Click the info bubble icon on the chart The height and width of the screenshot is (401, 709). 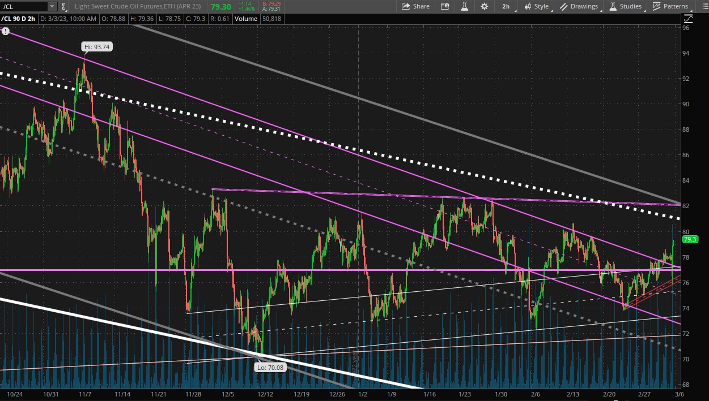(6, 31)
